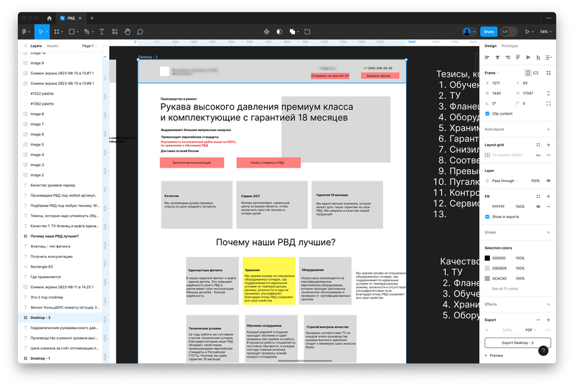Click Align right icon
Viewport: 574px width, 387px height.
pyautogui.click(x=508, y=57)
